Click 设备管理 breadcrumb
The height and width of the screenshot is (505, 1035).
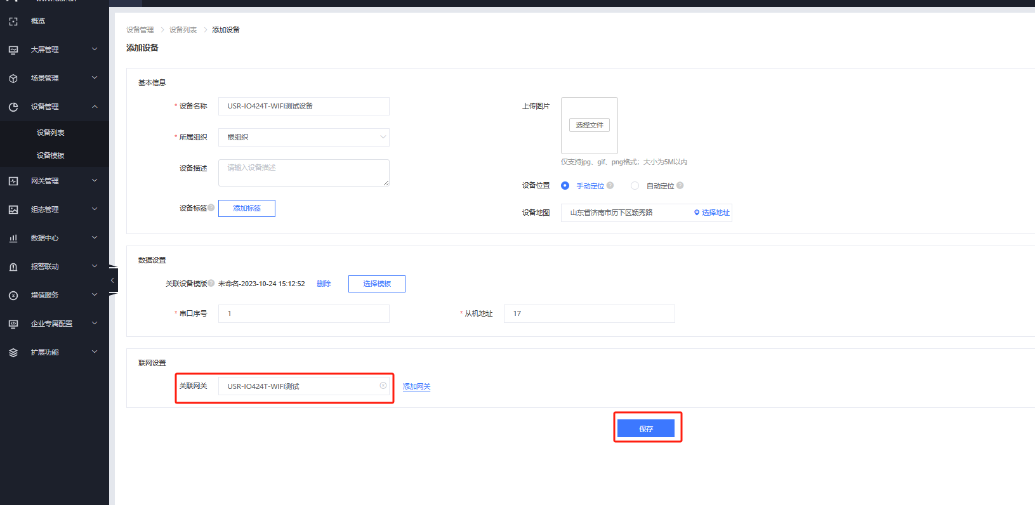pos(140,30)
